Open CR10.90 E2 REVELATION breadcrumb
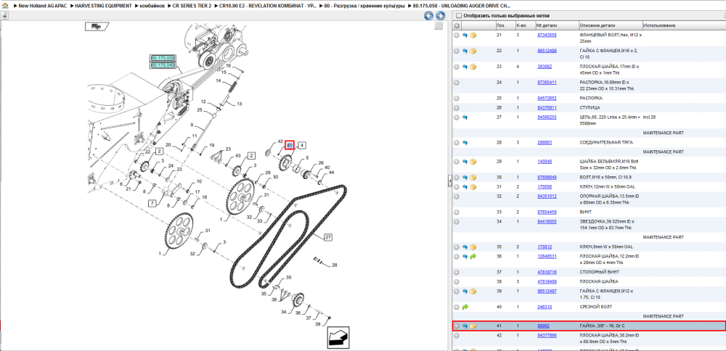 point(268,6)
